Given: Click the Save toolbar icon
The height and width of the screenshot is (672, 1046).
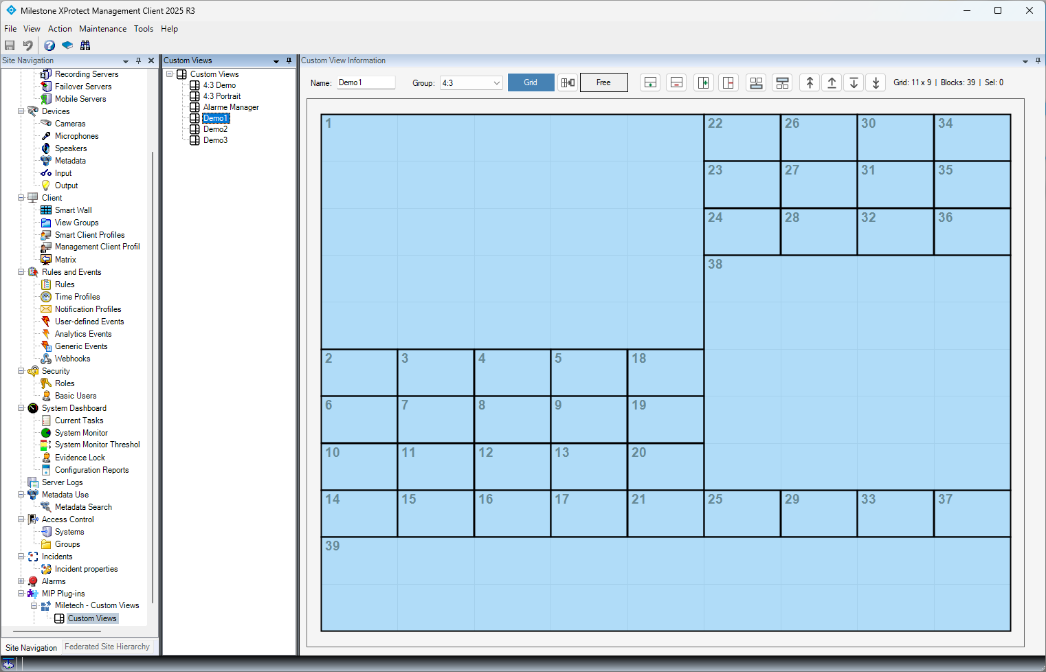Looking at the screenshot, I should click(x=10, y=45).
